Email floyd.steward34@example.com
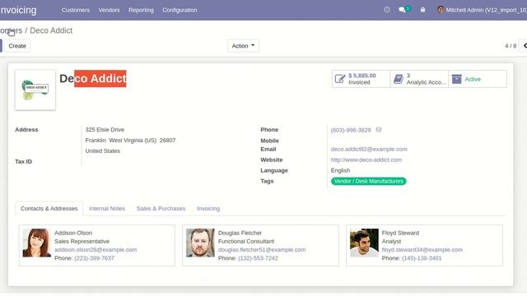 pos(422,250)
